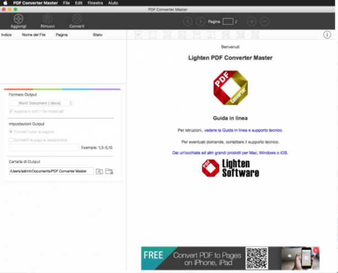Click the PDF Converter octagon logo
The height and width of the screenshot is (273, 338).
(x=230, y=87)
